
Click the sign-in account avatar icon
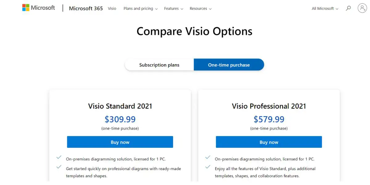click(362, 8)
